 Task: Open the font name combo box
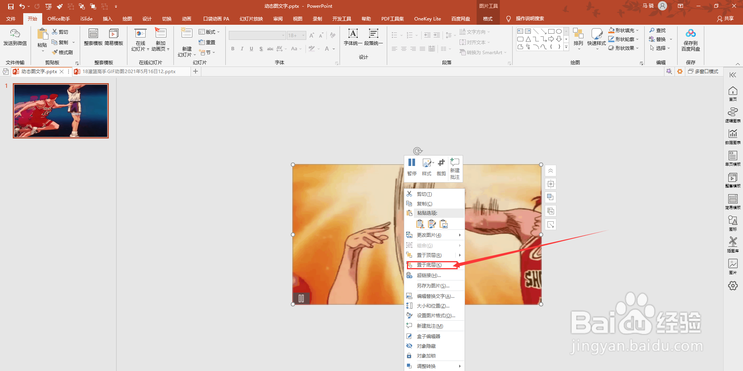257,36
